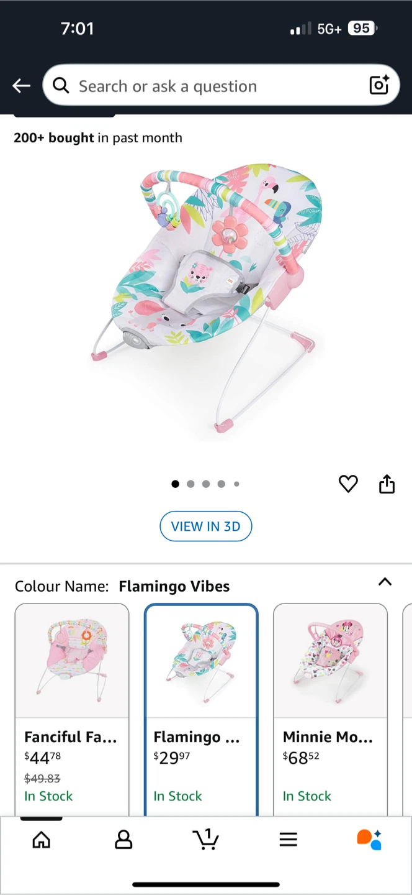The height and width of the screenshot is (895, 412).
Task: Select the Fanciful Fa... colour option
Action: 72,709
